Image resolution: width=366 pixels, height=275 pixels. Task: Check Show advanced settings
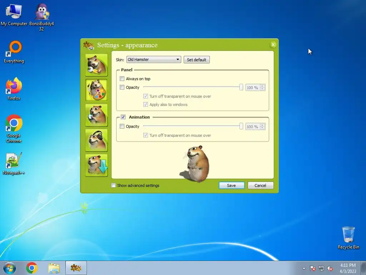[x=114, y=185]
